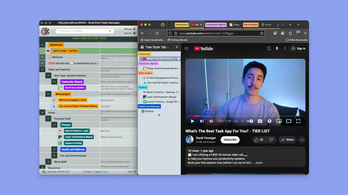Collapse the Finance topic in BrainTool
348x195 pixels.
pos(54,125)
